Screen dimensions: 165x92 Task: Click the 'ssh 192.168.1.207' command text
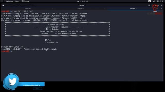click(x=23, y=11)
